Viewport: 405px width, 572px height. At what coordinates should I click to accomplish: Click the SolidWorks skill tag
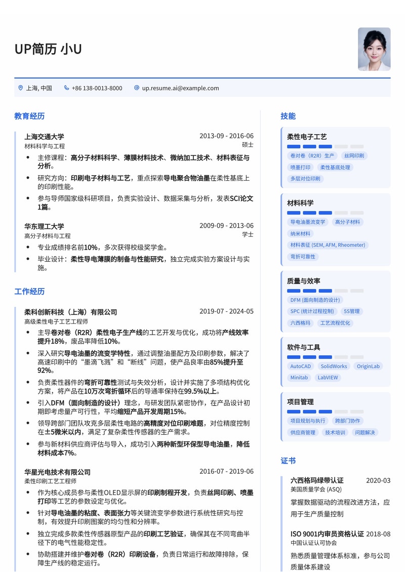click(x=334, y=366)
